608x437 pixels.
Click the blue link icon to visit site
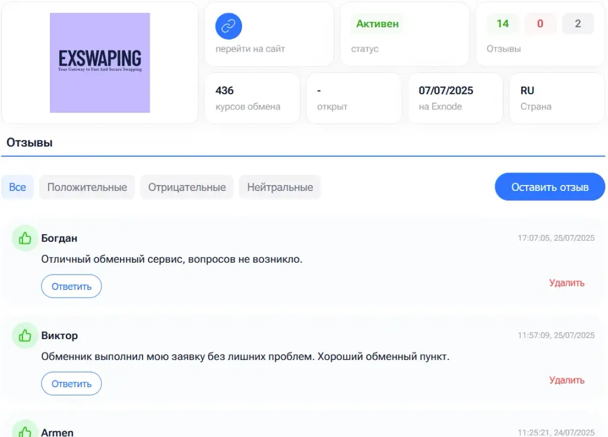click(229, 26)
